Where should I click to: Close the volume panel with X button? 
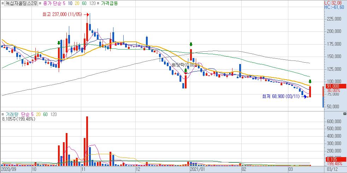coord(345,114)
